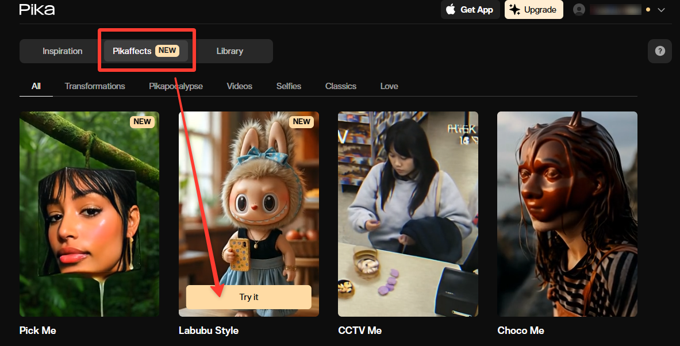Filter effects by Transformations
The width and height of the screenshot is (680, 346).
coord(95,86)
